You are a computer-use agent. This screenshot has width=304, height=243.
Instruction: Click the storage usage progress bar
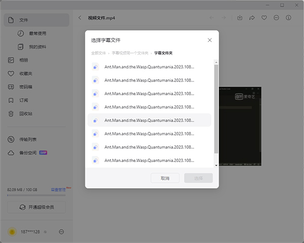36,195
